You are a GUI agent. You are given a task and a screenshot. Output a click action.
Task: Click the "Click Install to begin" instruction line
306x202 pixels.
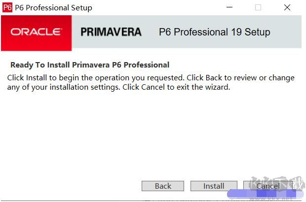click(151, 78)
